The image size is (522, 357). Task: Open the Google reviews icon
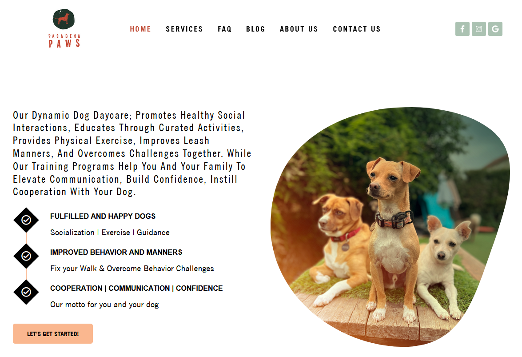[495, 29]
